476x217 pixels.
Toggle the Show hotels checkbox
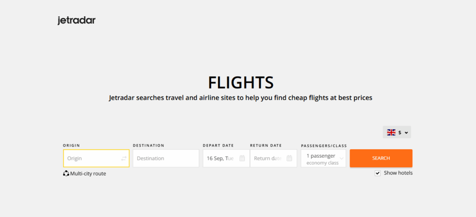coord(377,173)
